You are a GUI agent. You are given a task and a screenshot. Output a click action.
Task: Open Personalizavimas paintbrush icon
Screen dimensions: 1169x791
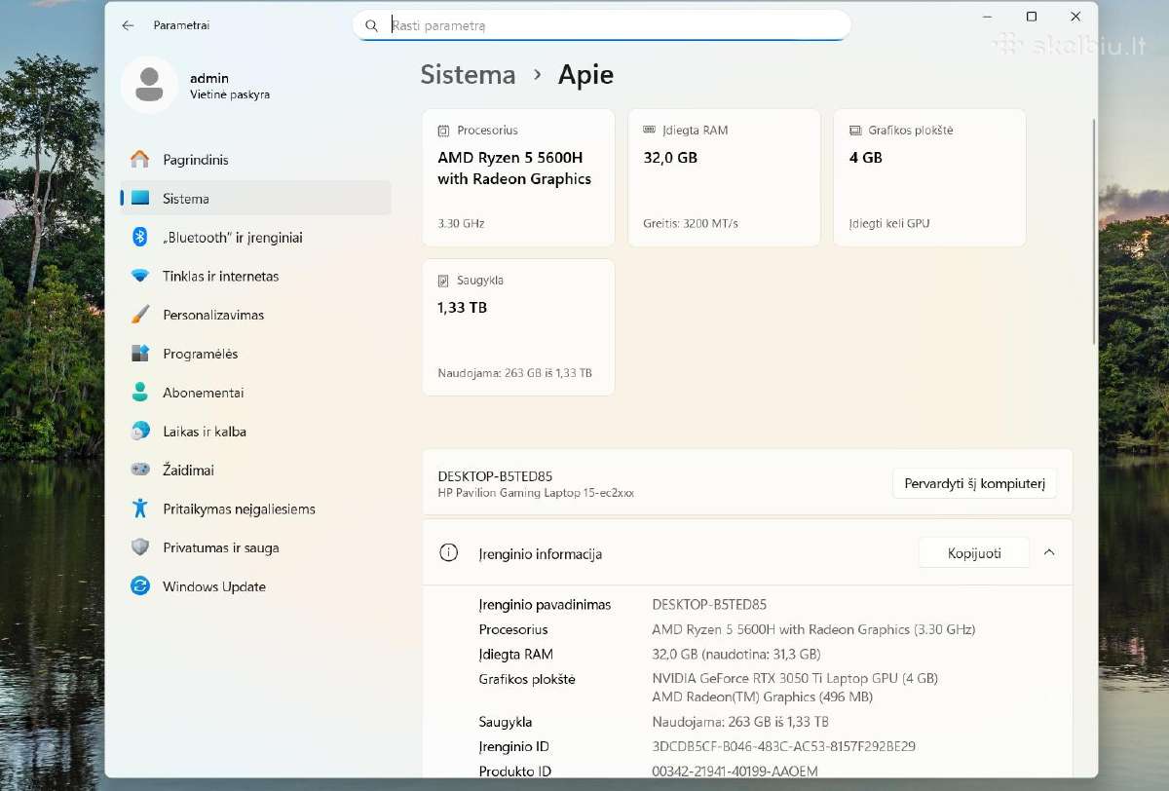coord(140,315)
